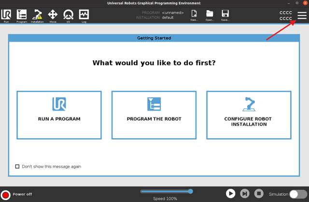Viewport: 309px width, 202px height.
Task: Start the program with Play button
Action: click(230, 193)
